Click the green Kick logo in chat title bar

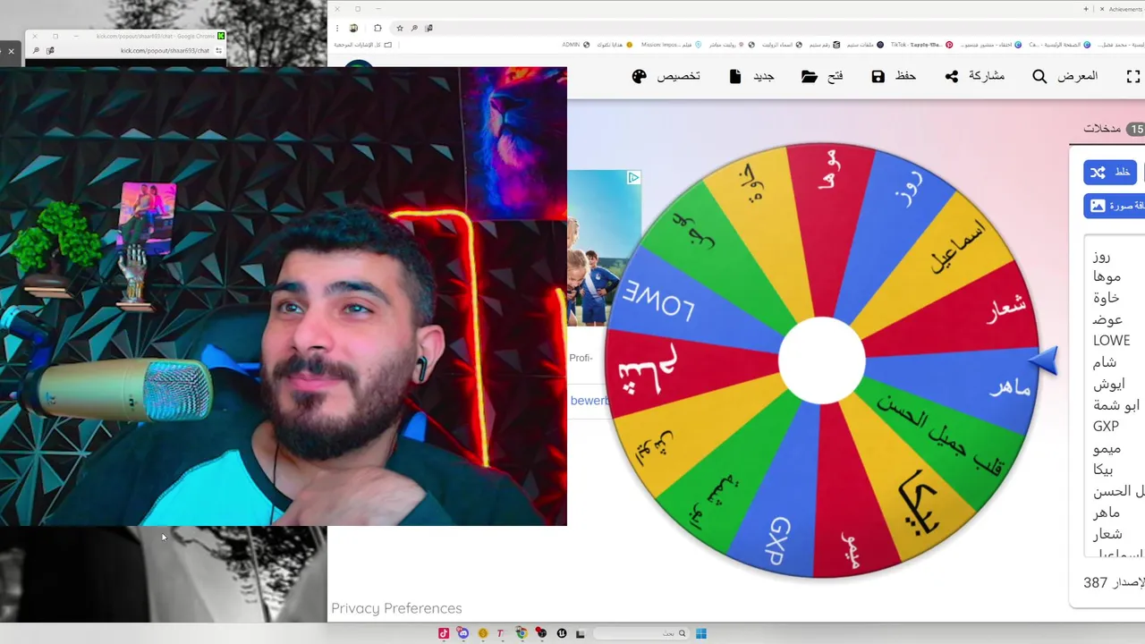coord(222,36)
